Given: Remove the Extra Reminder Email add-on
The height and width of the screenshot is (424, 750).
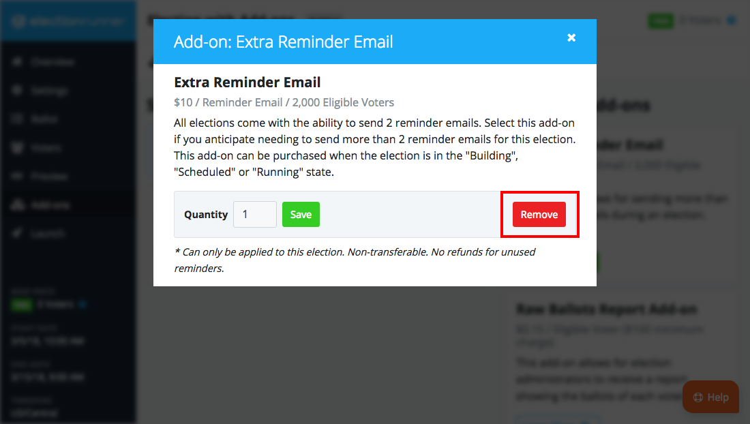Looking at the screenshot, I should click(x=539, y=214).
